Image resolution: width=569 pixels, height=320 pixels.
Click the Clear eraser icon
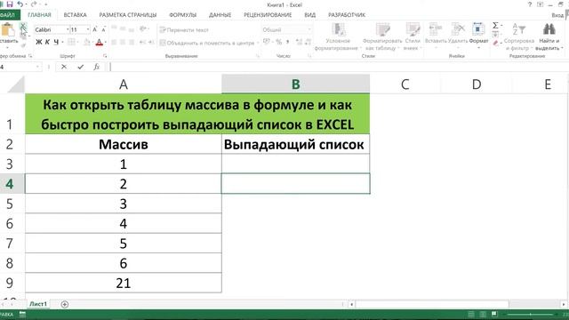tap(496, 44)
